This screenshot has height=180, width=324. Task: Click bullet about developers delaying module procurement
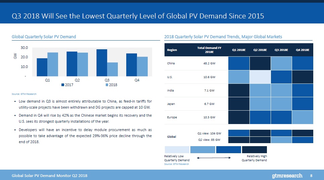coord(85,136)
